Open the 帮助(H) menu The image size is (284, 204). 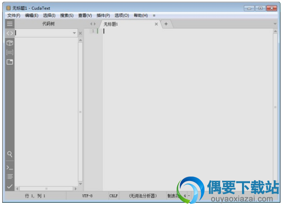click(x=141, y=15)
